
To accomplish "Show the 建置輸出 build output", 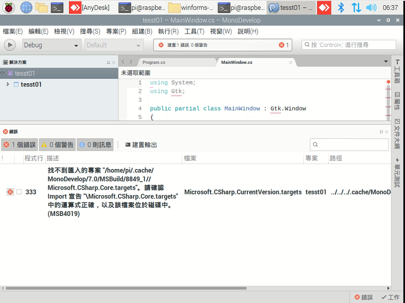I will tap(141, 145).
